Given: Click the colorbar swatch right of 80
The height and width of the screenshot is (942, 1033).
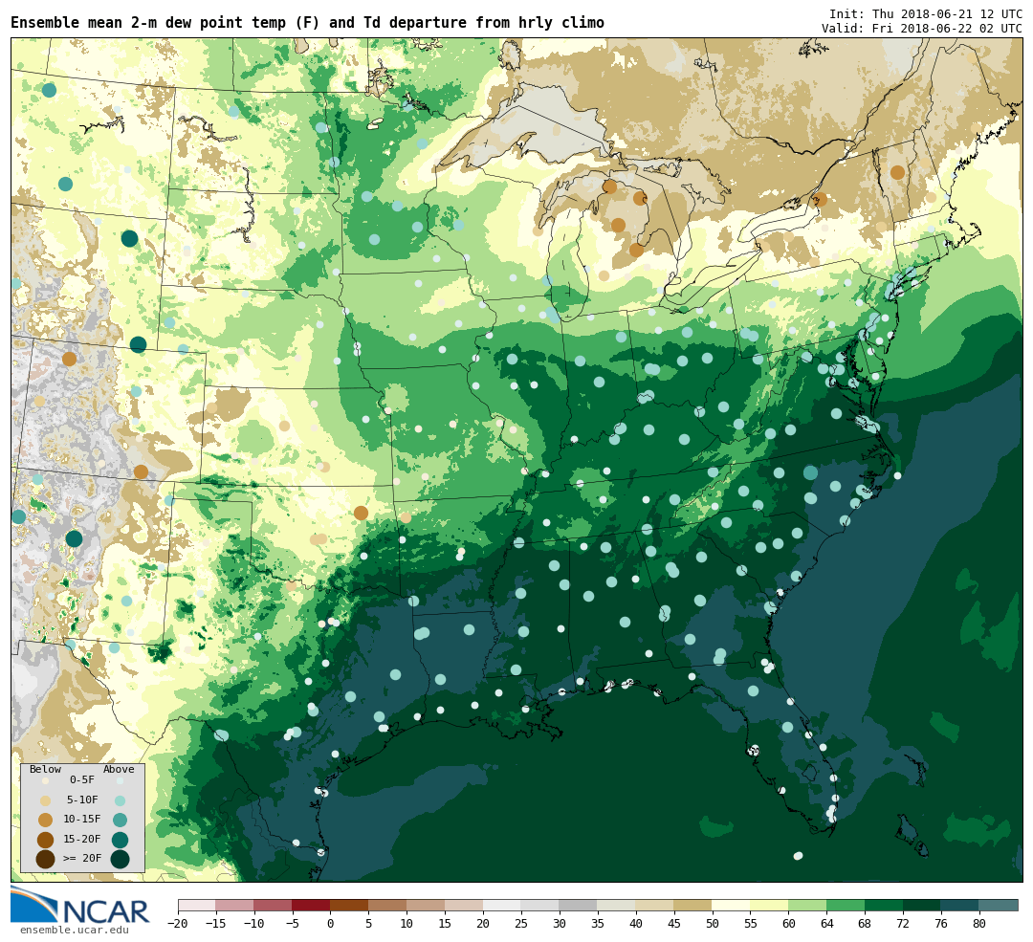Looking at the screenshot, I should tap(998, 905).
